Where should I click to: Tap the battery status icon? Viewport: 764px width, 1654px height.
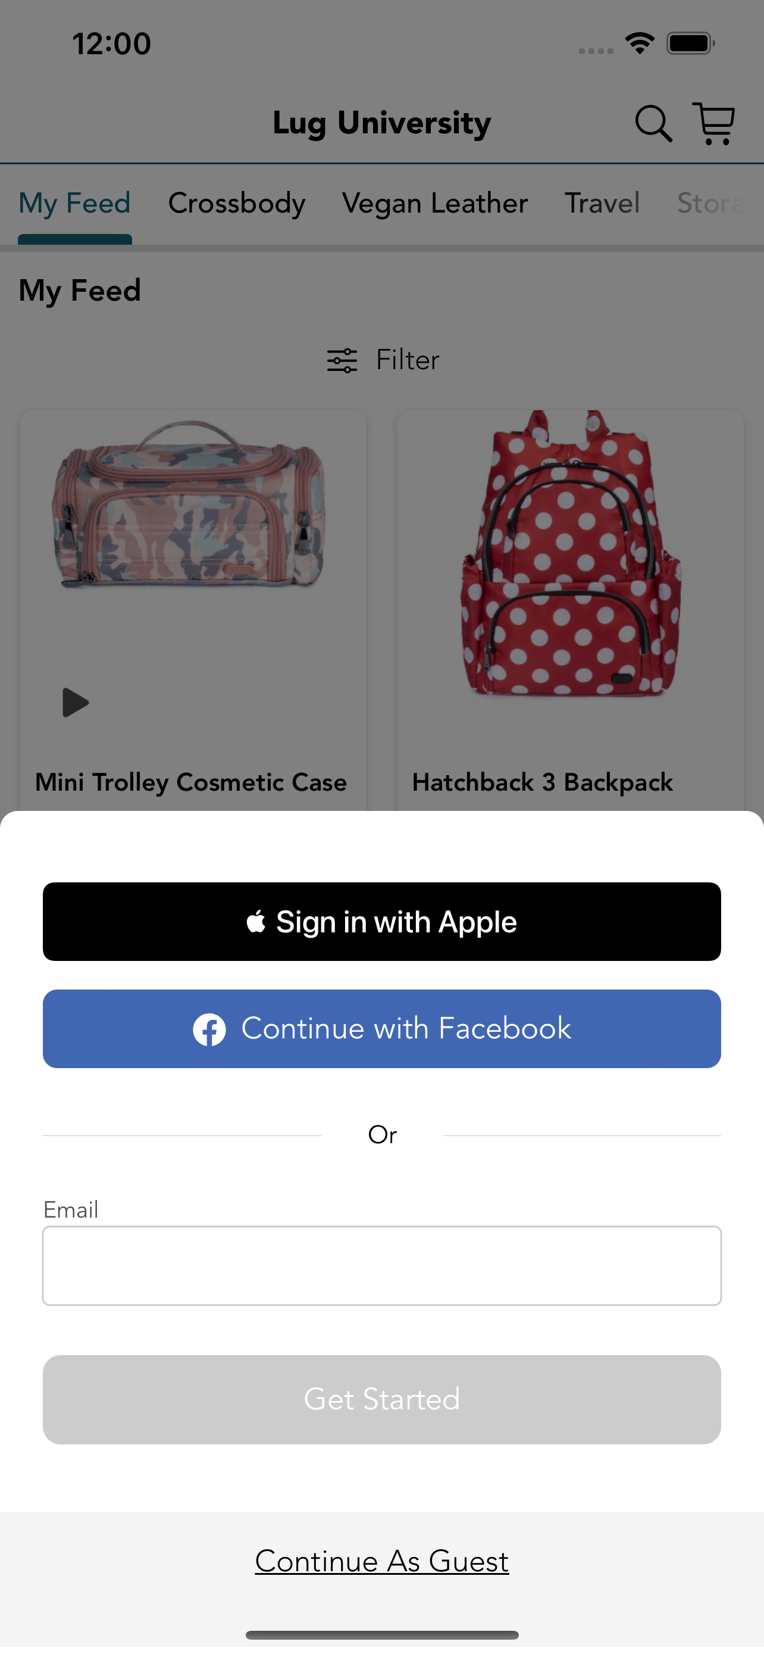pos(690,43)
